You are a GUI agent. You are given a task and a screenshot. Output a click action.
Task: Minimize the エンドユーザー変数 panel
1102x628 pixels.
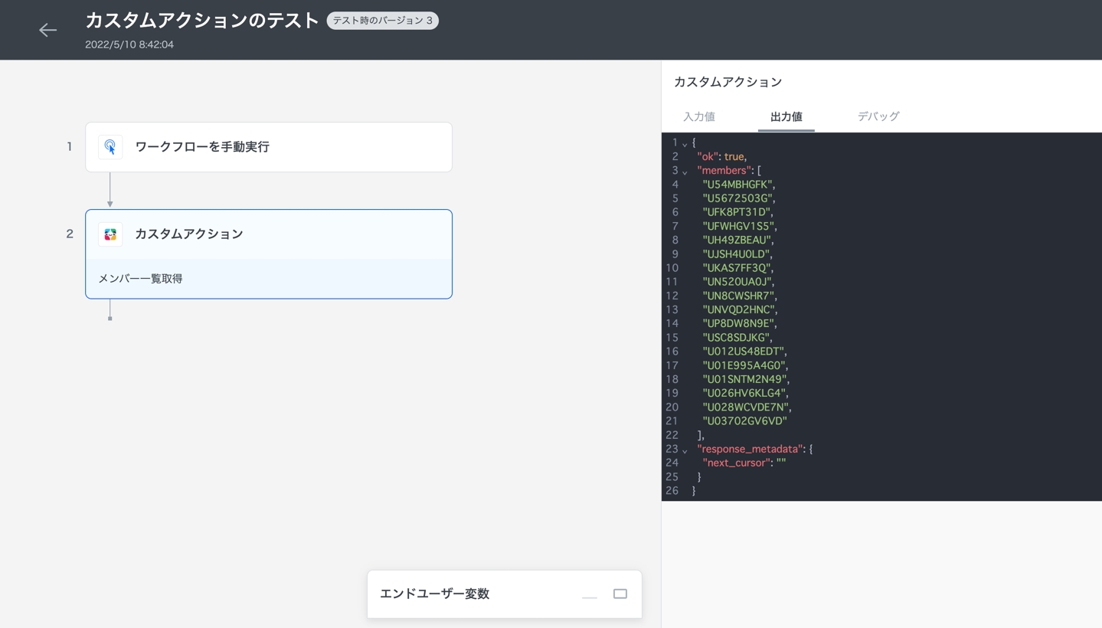click(589, 594)
